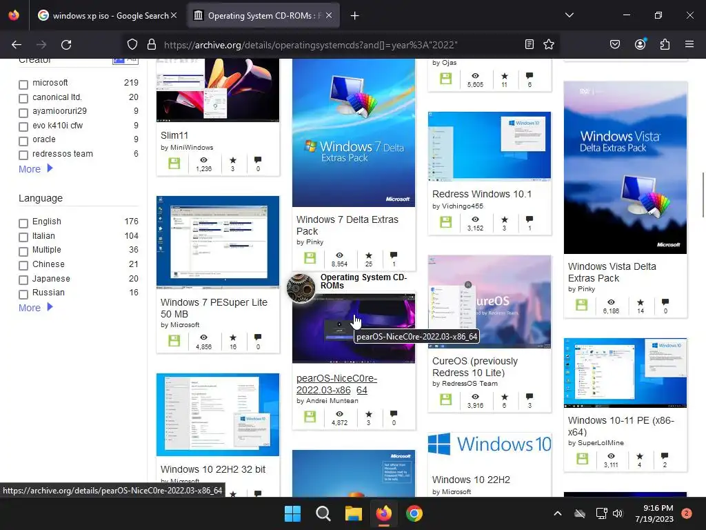The image size is (706, 530).
Task: Open Windows taskbar search
Action: point(323,513)
